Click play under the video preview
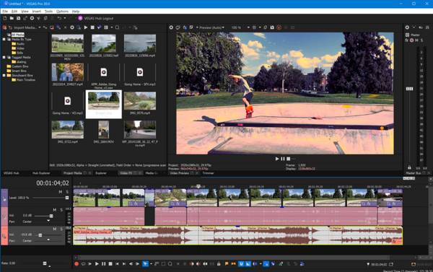This screenshot has width=433, height=272. pyautogui.click(x=277, y=159)
